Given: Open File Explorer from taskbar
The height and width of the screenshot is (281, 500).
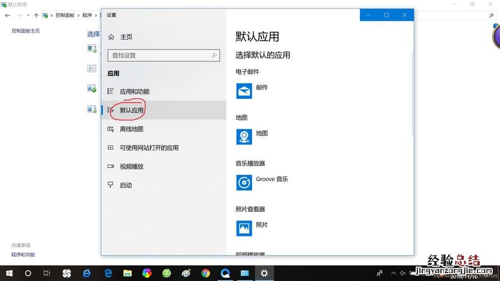Looking at the screenshot, I should 128,273.
